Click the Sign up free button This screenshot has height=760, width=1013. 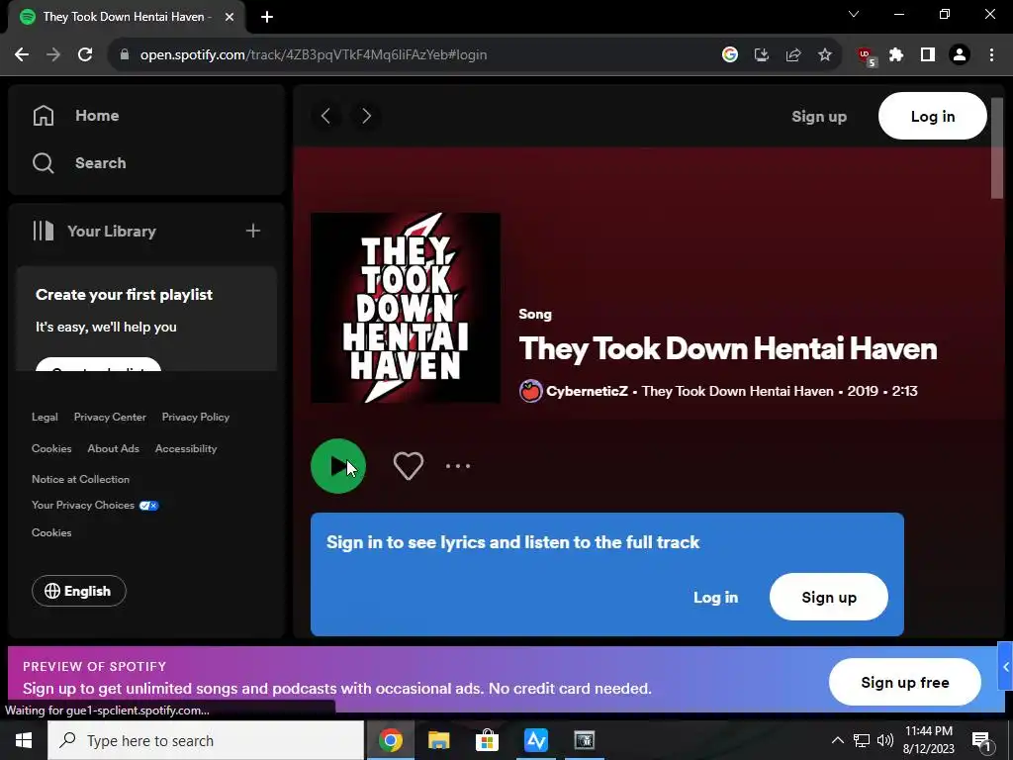click(904, 682)
